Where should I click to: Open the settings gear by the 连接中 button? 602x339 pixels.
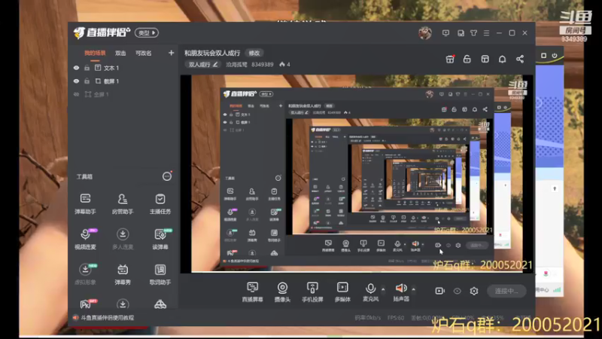click(474, 291)
